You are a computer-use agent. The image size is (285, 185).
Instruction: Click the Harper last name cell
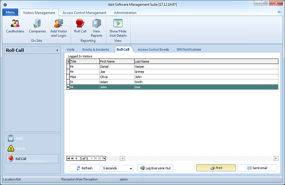tap(206, 66)
